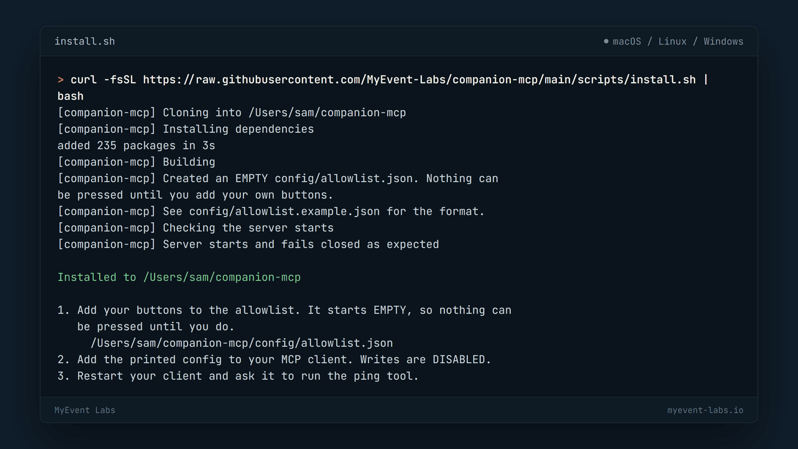798x449 pixels.
Task: Click 'See config/allowlist.example.json for the format.'
Action: [x=271, y=212]
